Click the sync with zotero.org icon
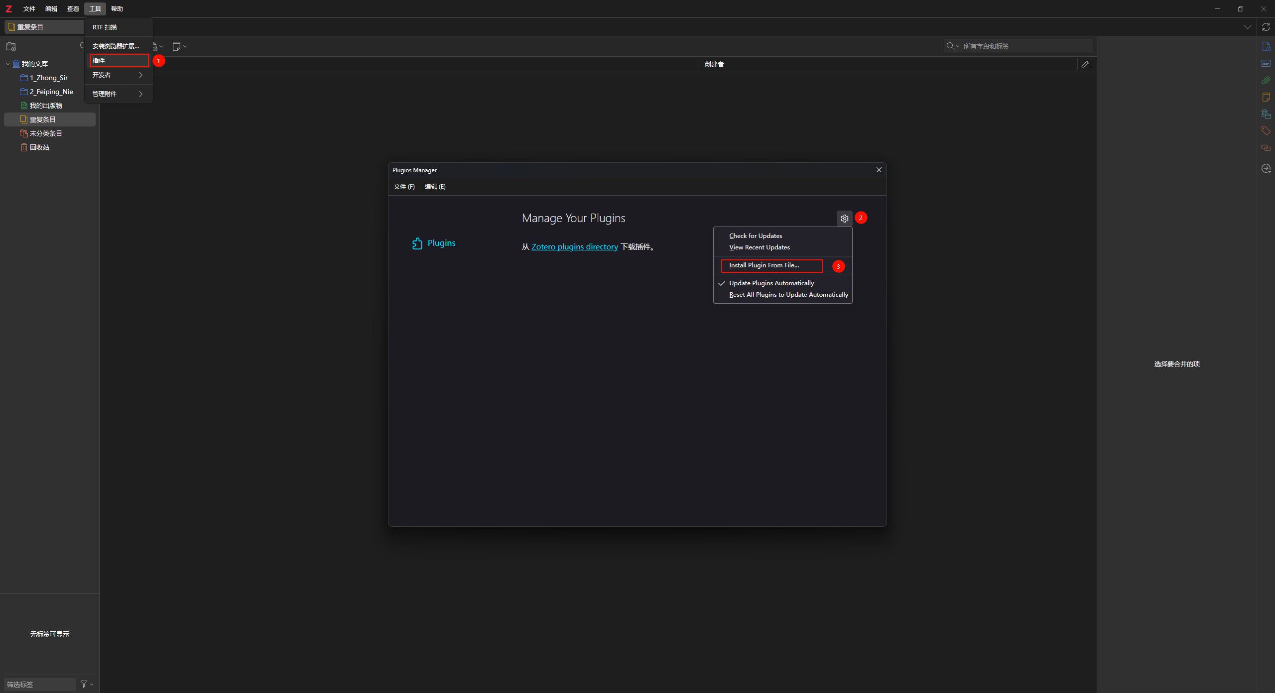 (x=1266, y=27)
